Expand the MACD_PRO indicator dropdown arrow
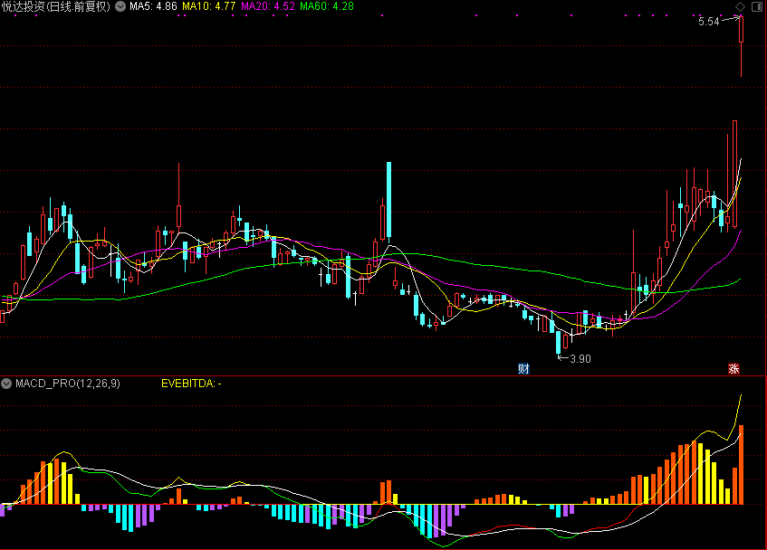The width and height of the screenshot is (767, 550). pos(7,384)
